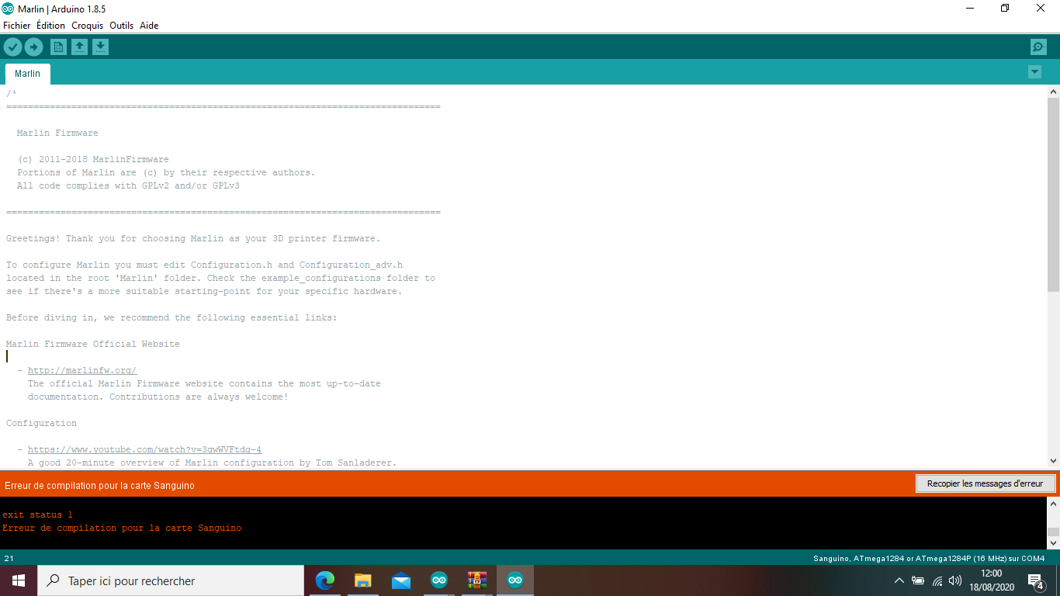Viewport: 1060px width, 596px height.
Task: Save the sketch with the Save icon
Action: click(x=100, y=47)
